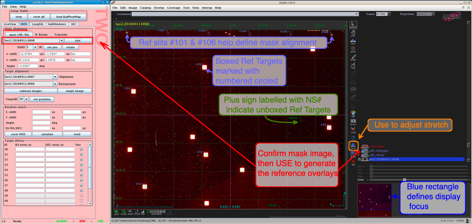Image resolution: width=472 pixels, height=224 pixels.
Task: Switch to the AFC tab
Action: click(x=73, y=24)
